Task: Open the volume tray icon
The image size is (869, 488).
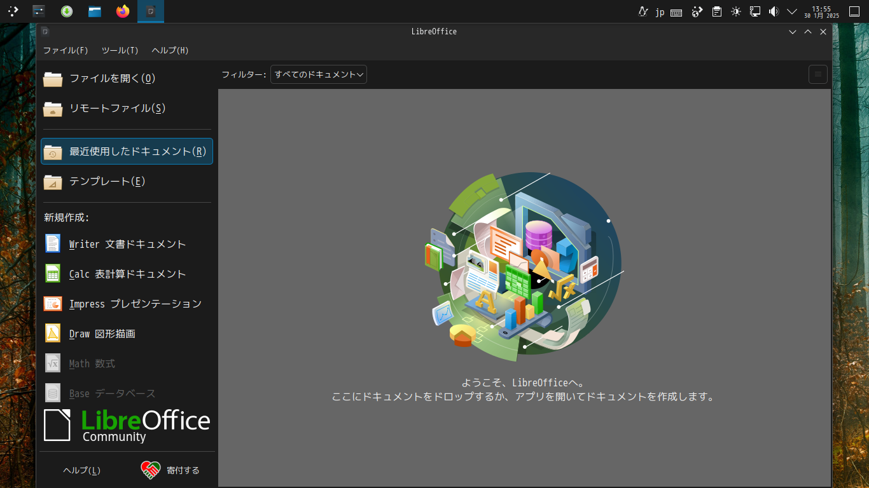Action: coord(774,11)
